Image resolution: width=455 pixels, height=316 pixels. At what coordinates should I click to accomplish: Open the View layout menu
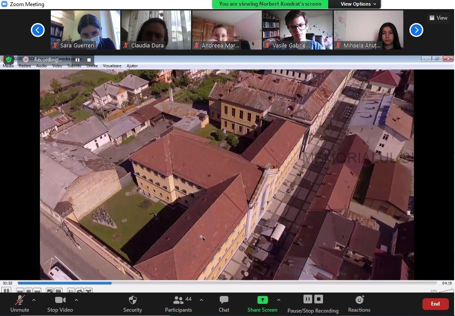pos(439,18)
